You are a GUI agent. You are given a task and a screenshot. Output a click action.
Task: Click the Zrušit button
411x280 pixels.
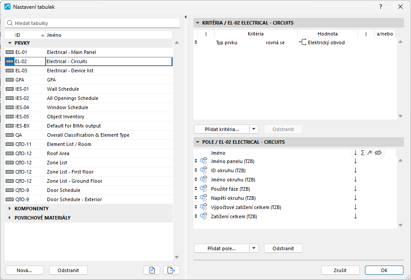tap(340, 270)
